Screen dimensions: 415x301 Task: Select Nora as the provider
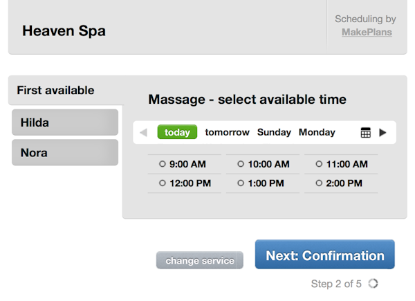[x=65, y=153]
